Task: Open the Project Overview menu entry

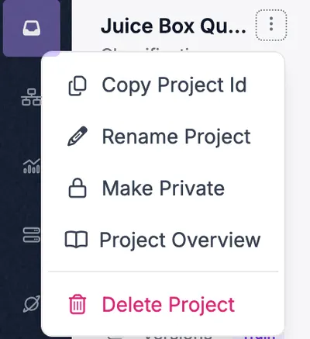Action: tap(163, 240)
